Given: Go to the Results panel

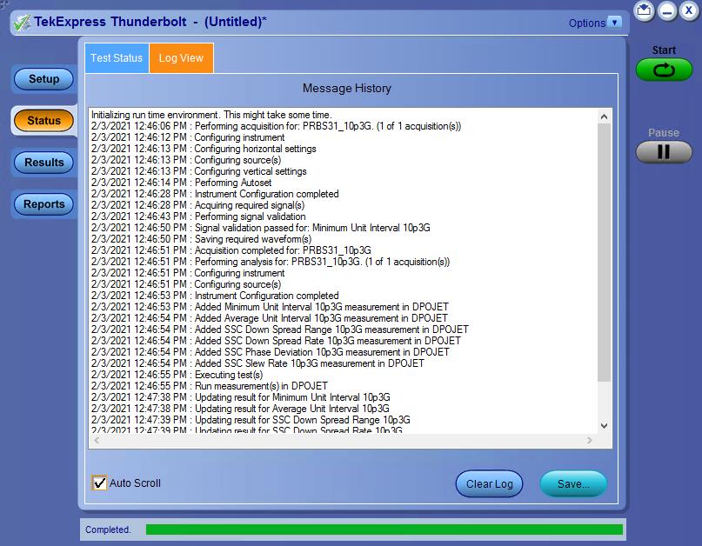Looking at the screenshot, I should [43, 163].
